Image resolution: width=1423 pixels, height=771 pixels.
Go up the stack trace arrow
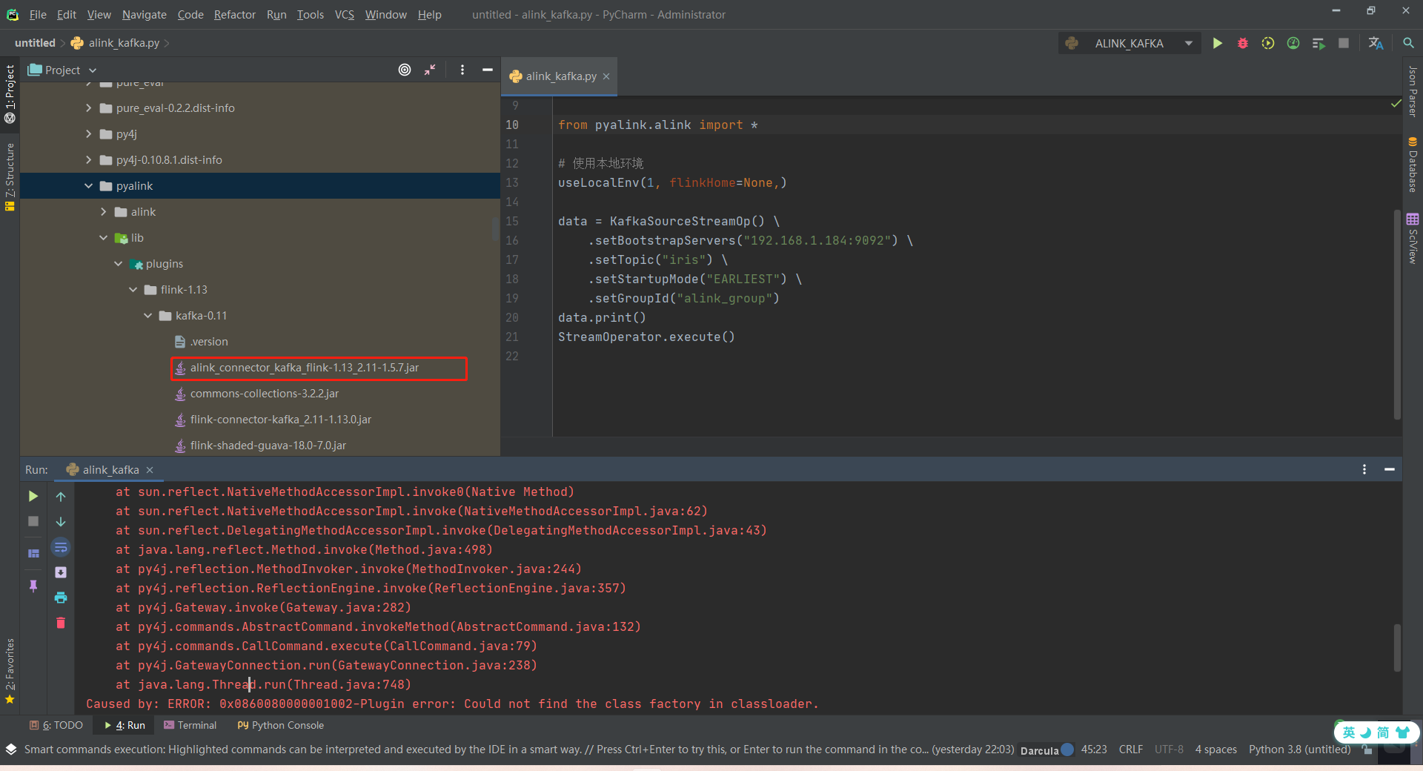tap(61, 497)
